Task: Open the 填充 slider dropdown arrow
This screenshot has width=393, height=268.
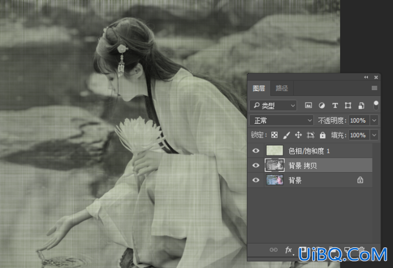Action: click(374, 135)
